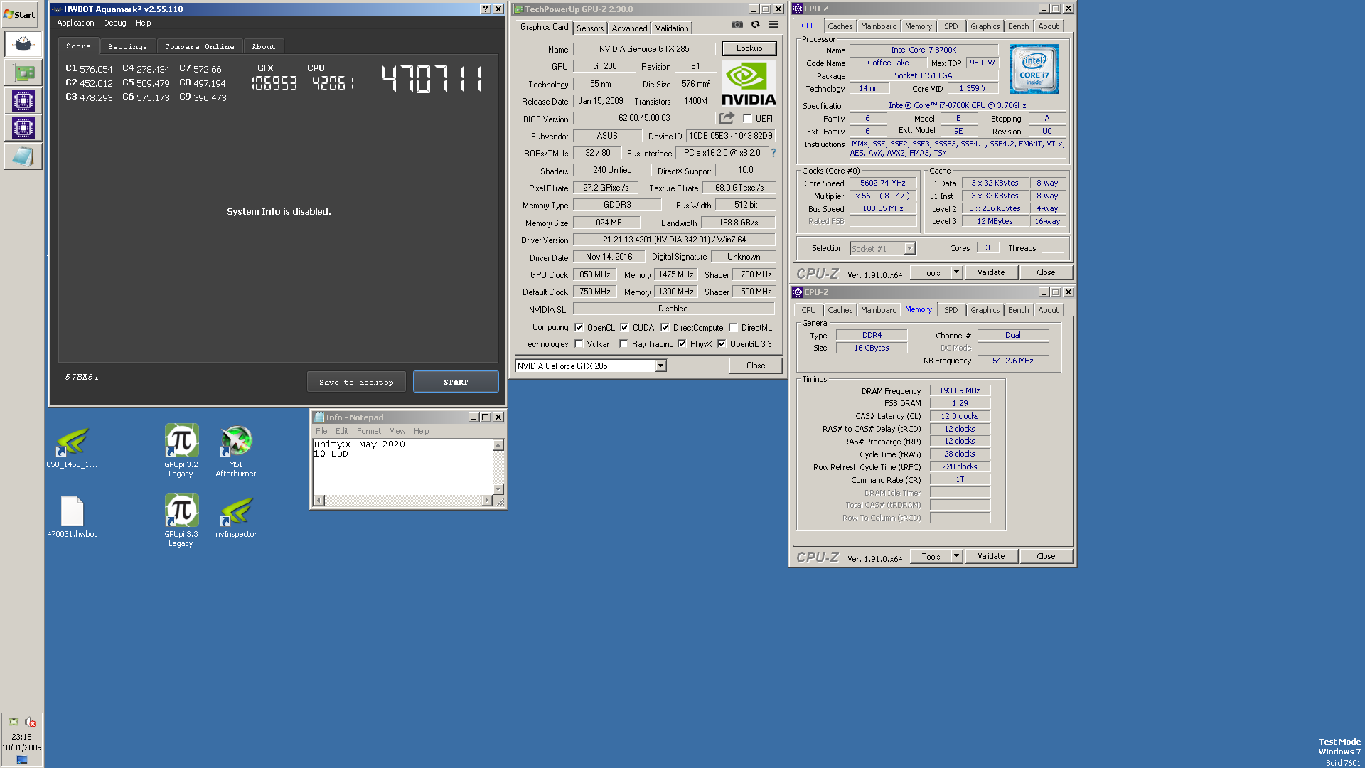Toggle the CUDA checkbox
1365x768 pixels.
tap(624, 328)
